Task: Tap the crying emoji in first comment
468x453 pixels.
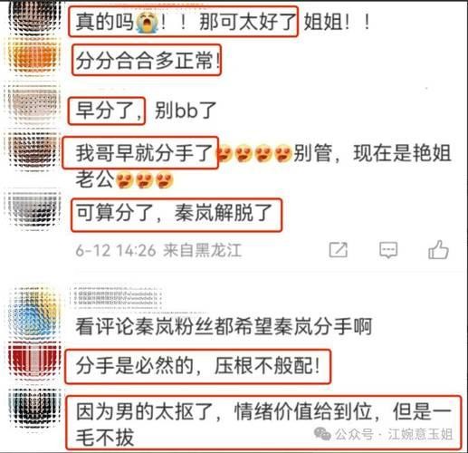Action: tap(147, 23)
